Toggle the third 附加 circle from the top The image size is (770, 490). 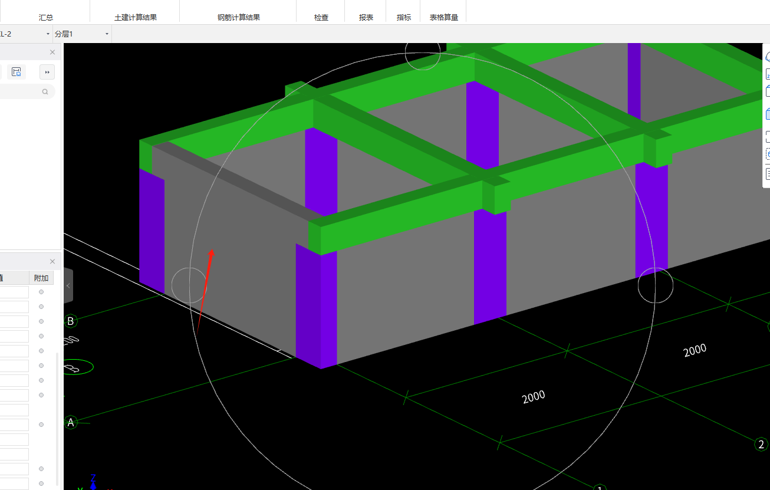point(41,321)
